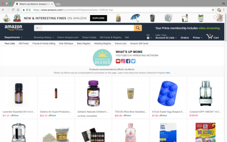This screenshot has height=142, width=227.
Task: Open the blue Easter egg mold thumbnail
Action: pos(168,94)
